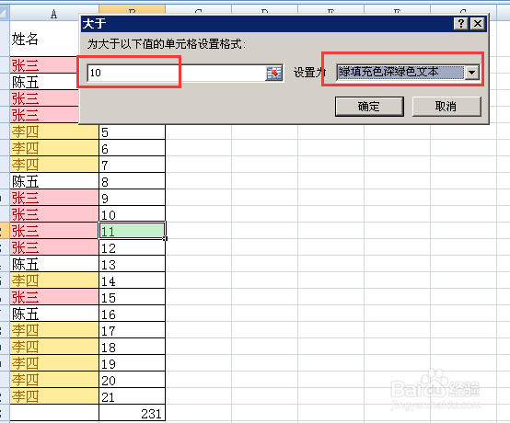
Task: Select cell with value 12
Action: click(x=132, y=247)
